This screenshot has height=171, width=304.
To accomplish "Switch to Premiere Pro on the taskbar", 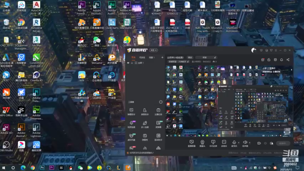I will pos(52,168).
